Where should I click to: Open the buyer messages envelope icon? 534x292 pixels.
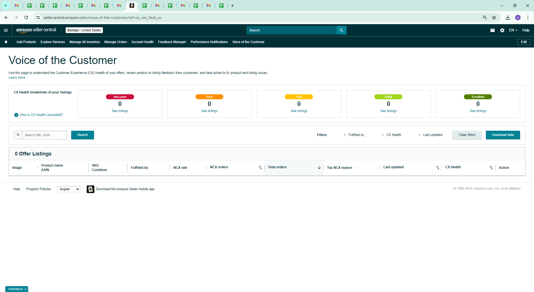(x=493, y=30)
